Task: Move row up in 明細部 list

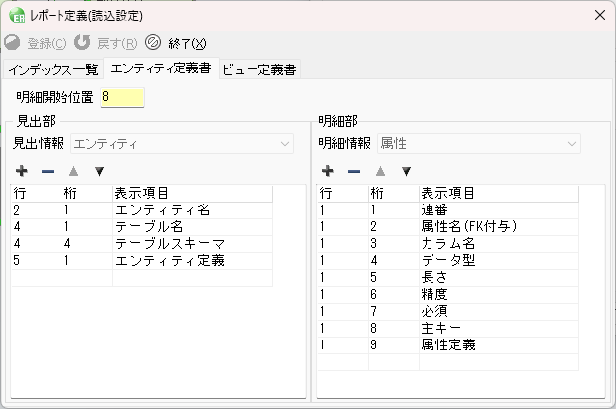Action: tap(380, 171)
